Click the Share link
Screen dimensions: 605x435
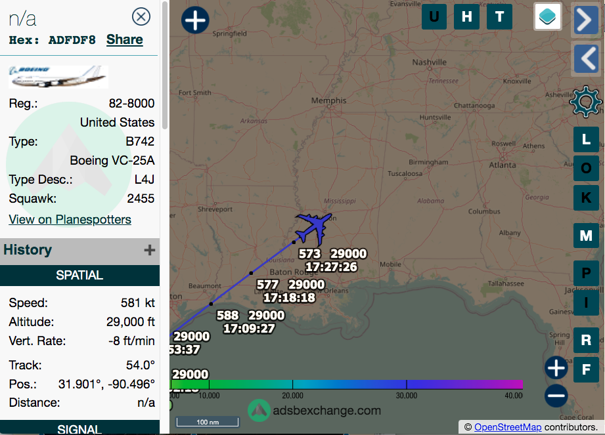(125, 39)
